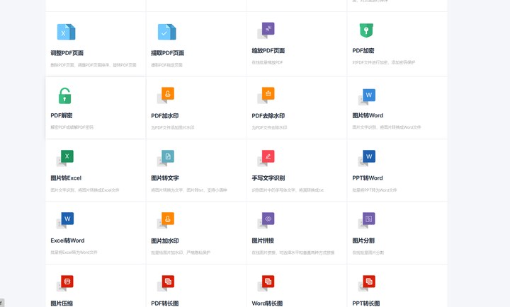The height and width of the screenshot is (307, 510).
Task: Select the orange PDF去除水印 icon
Action: coord(266,95)
